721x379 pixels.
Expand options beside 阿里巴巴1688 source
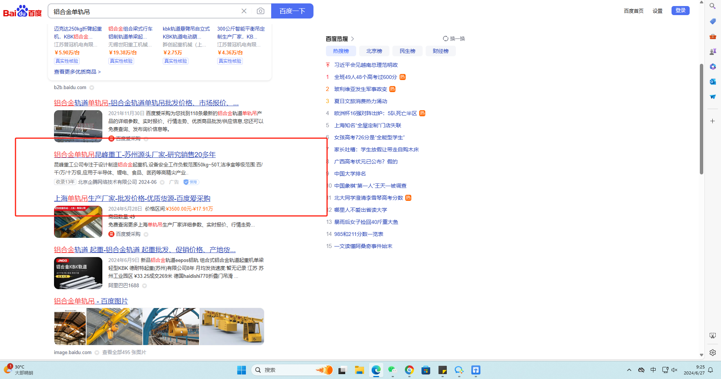(x=145, y=286)
